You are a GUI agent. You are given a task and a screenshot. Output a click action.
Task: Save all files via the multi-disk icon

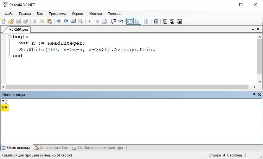coord(26,21)
